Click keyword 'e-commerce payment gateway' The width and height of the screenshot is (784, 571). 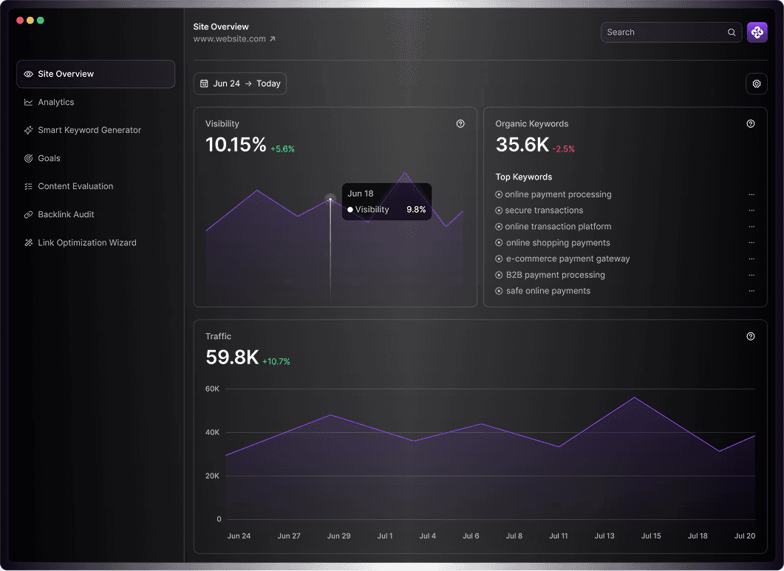click(567, 259)
